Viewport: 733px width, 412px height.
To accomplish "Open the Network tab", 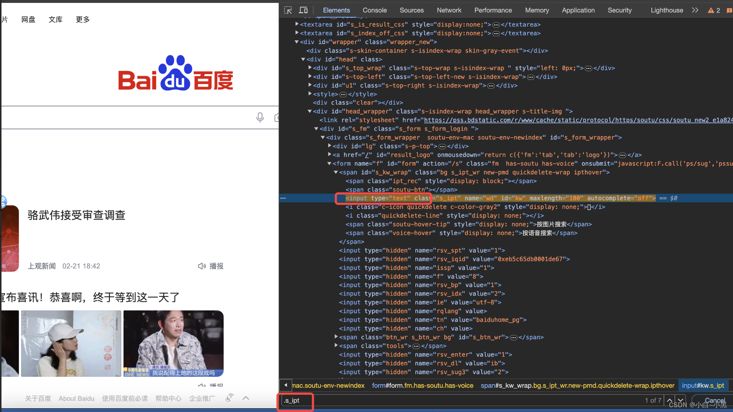I will 448,10.
